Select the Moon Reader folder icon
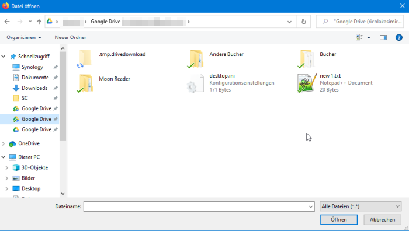 [85, 83]
